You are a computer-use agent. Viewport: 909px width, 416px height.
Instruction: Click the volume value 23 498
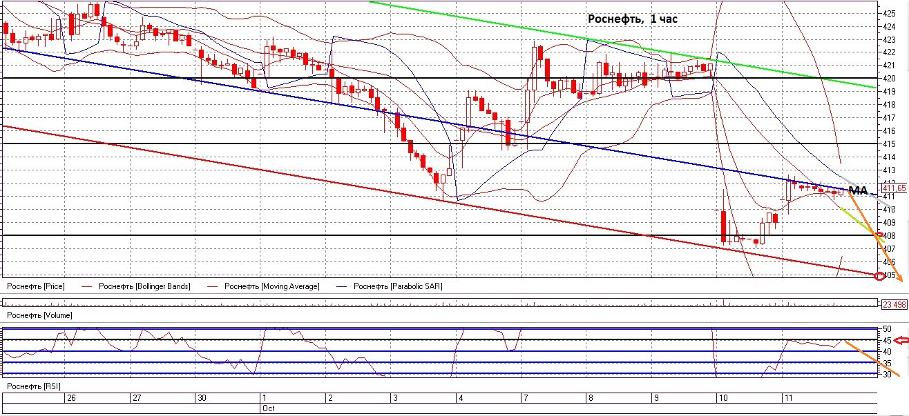[x=894, y=304]
